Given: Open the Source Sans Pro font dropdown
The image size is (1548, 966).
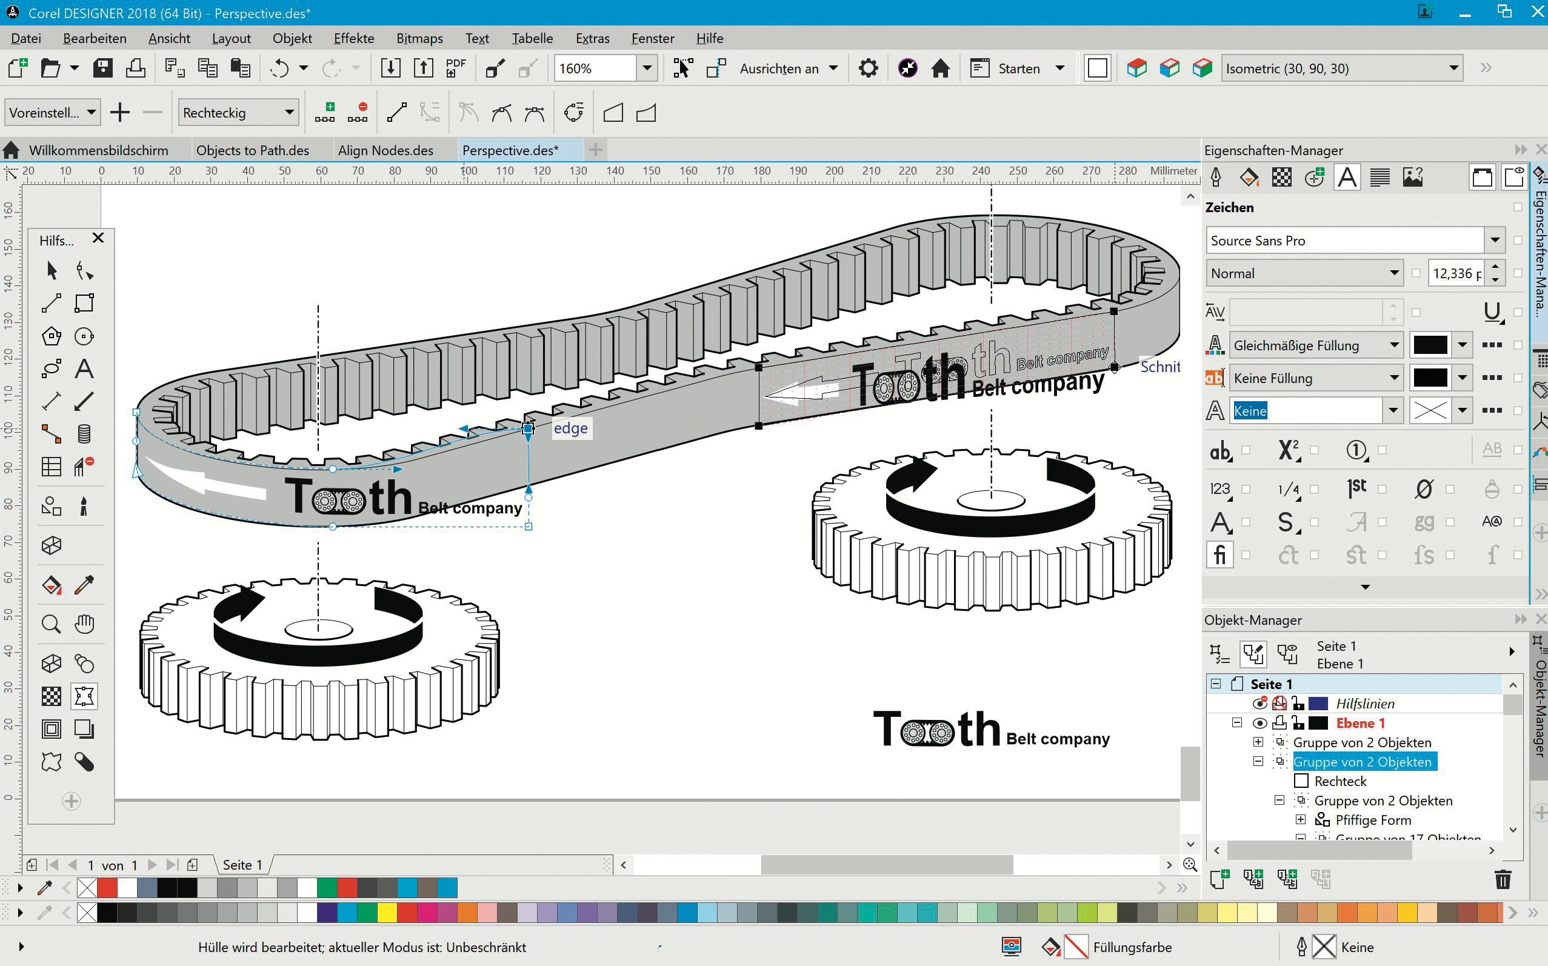Looking at the screenshot, I should pos(1495,241).
